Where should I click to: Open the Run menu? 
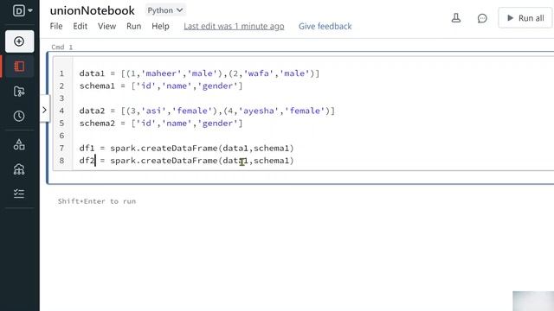click(134, 27)
